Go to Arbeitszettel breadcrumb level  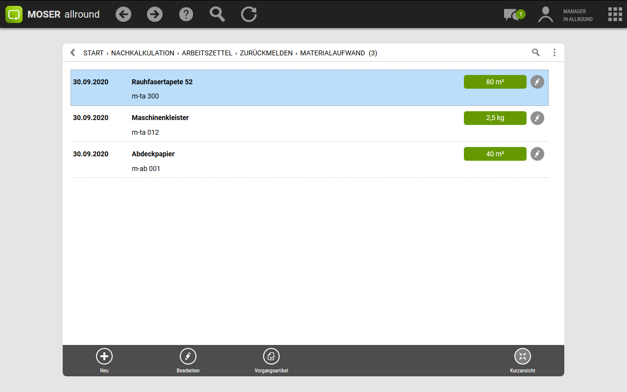[x=207, y=53]
